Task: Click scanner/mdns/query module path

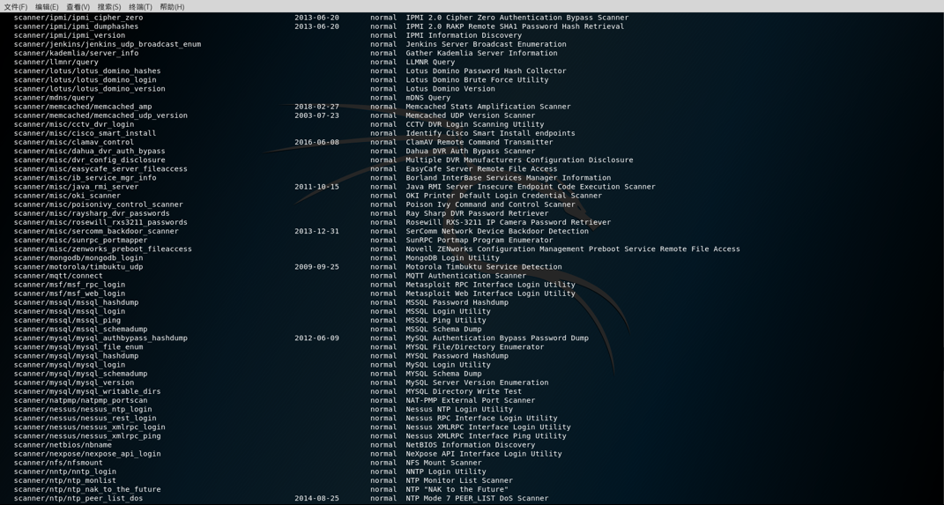Action: coord(54,98)
